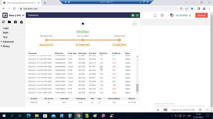Open Chrome three-dot menu
This screenshot has height=119, width=213.
[x=209, y=9]
